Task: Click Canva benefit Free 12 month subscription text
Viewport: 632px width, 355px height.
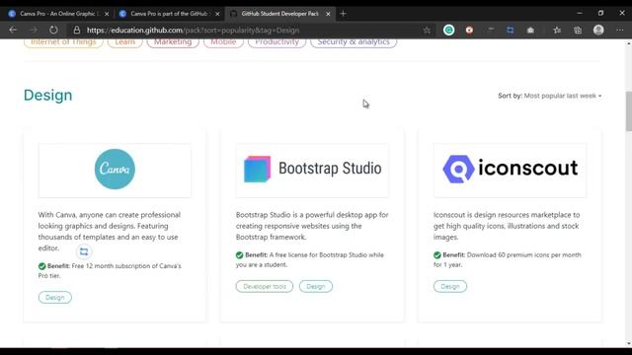Action: [x=110, y=271]
